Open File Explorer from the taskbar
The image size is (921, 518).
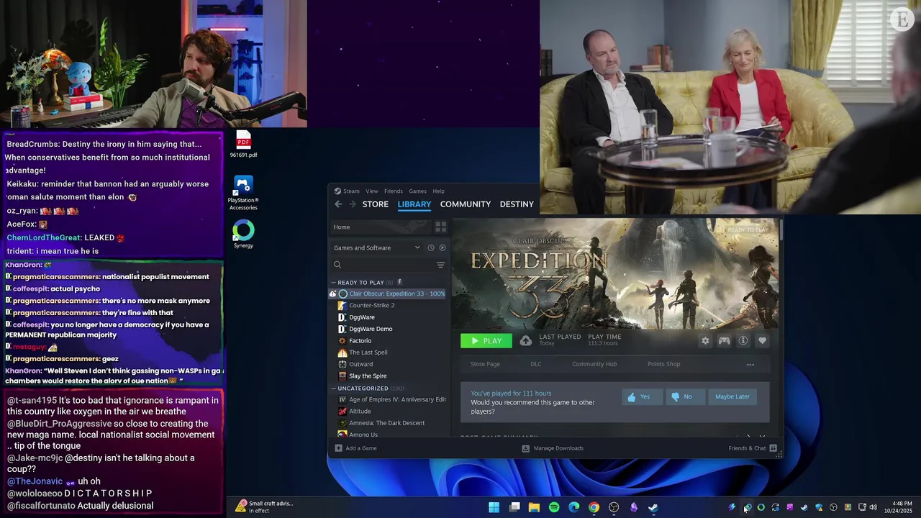click(x=534, y=507)
